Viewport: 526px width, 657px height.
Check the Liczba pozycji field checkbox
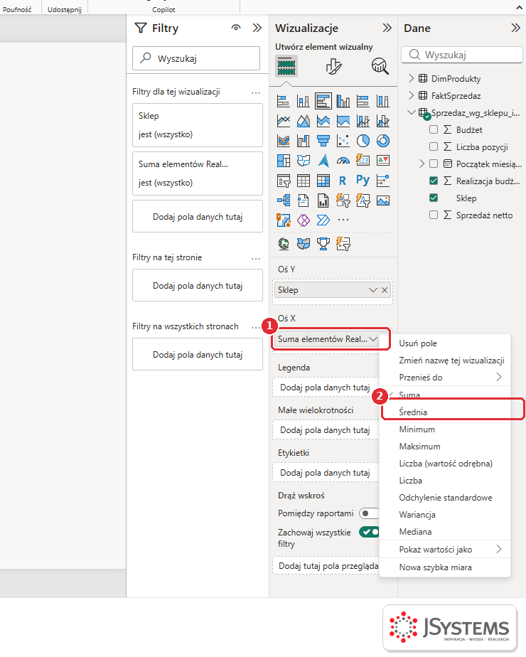(x=434, y=146)
